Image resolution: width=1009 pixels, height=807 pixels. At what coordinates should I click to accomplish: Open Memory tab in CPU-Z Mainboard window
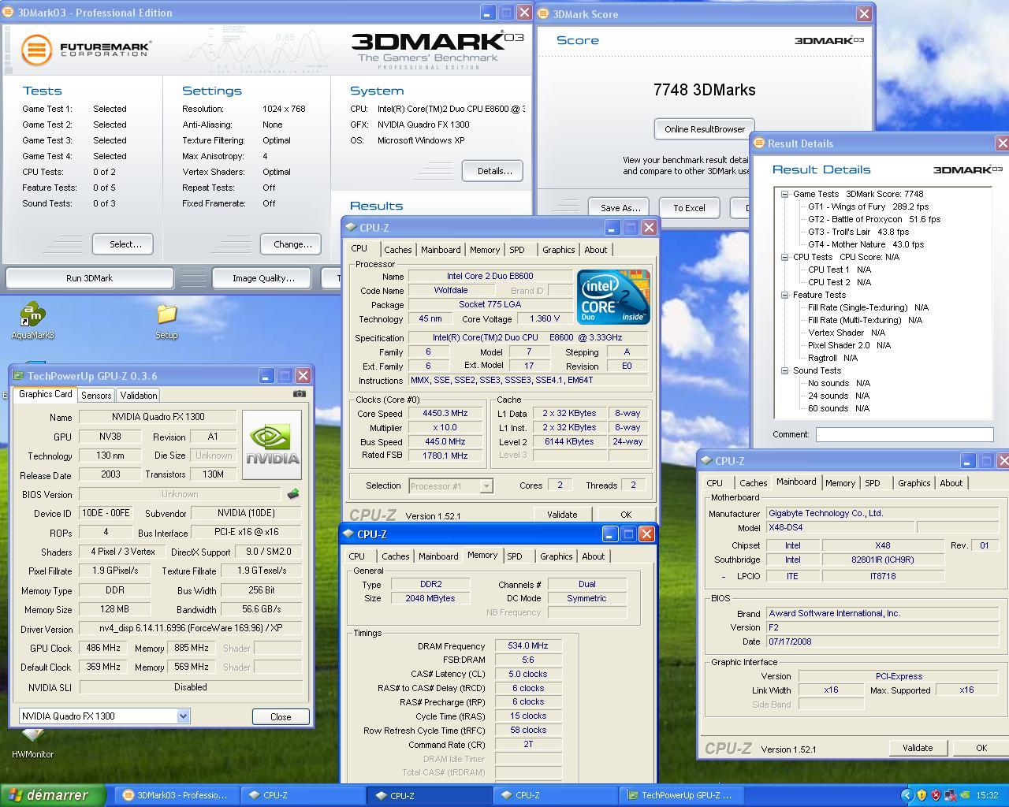[x=840, y=483]
